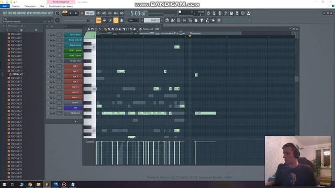Click the piano roll magnet snap icon
This screenshot has height=188, width=335.
[92, 29]
